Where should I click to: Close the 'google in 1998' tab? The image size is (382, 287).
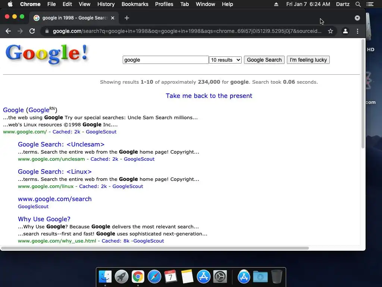point(113,18)
